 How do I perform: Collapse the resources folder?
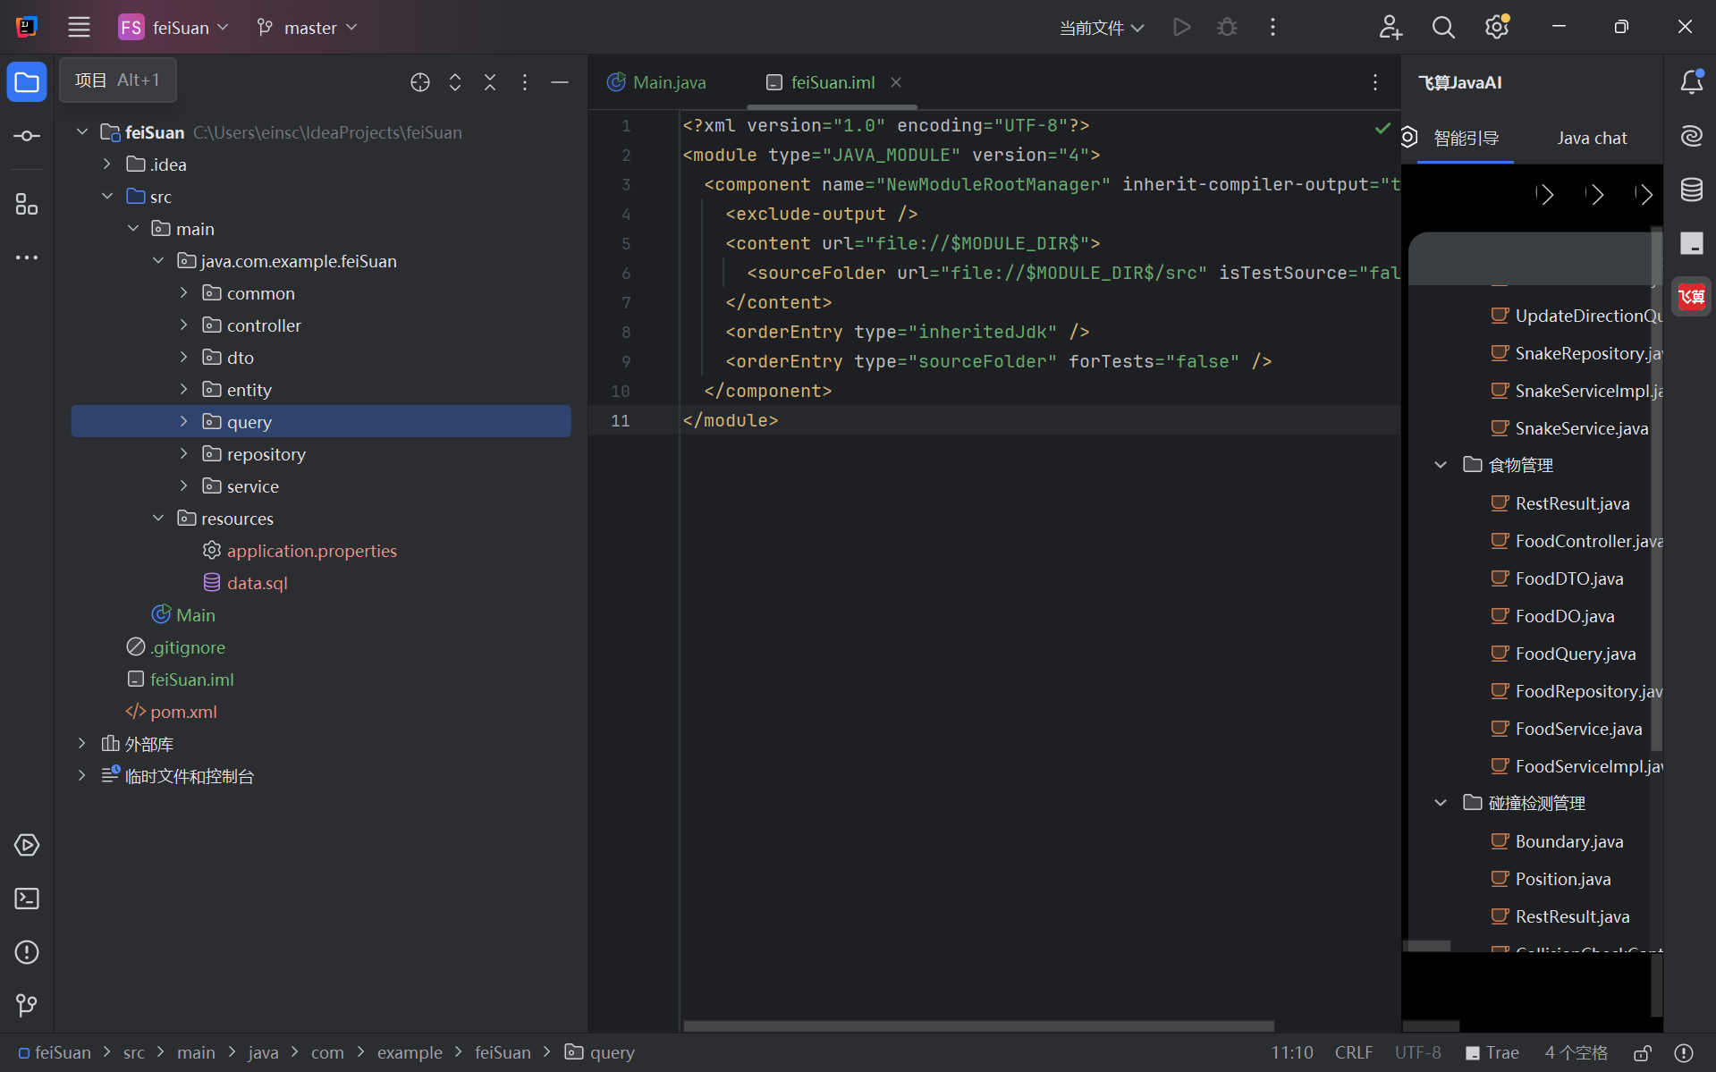(158, 519)
